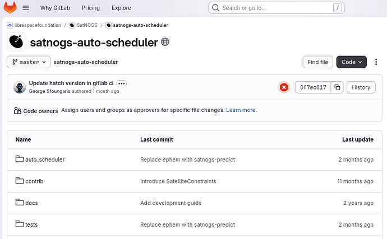Click the slash shortcut key badge
This screenshot has height=239, width=387.
tap(338, 8)
